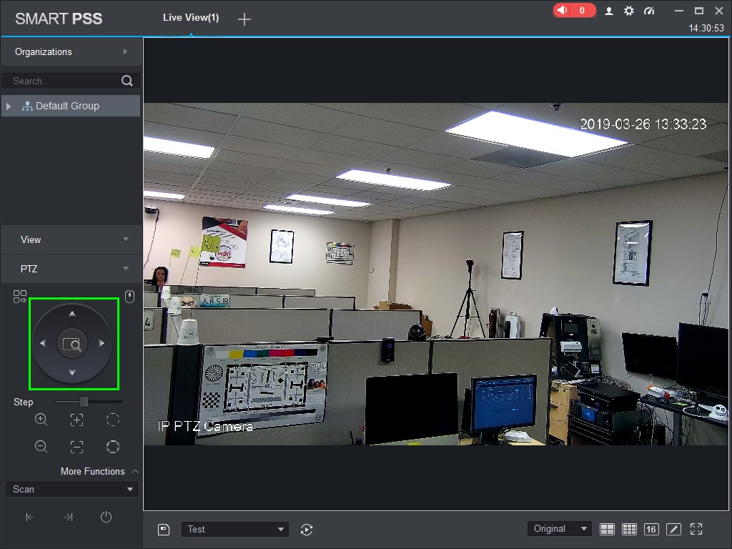
Task: Open the Scan function dropdown
Action: pos(72,489)
